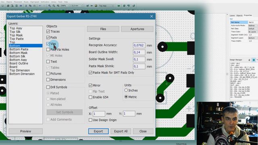Open the Route menu
258x145 pixels.
[x=26, y=2]
